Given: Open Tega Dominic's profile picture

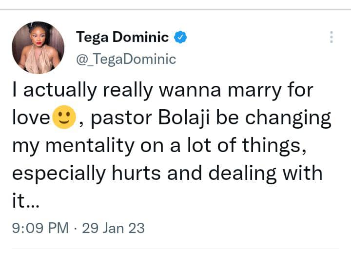Looking at the screenshot, I should pos(38,48).
